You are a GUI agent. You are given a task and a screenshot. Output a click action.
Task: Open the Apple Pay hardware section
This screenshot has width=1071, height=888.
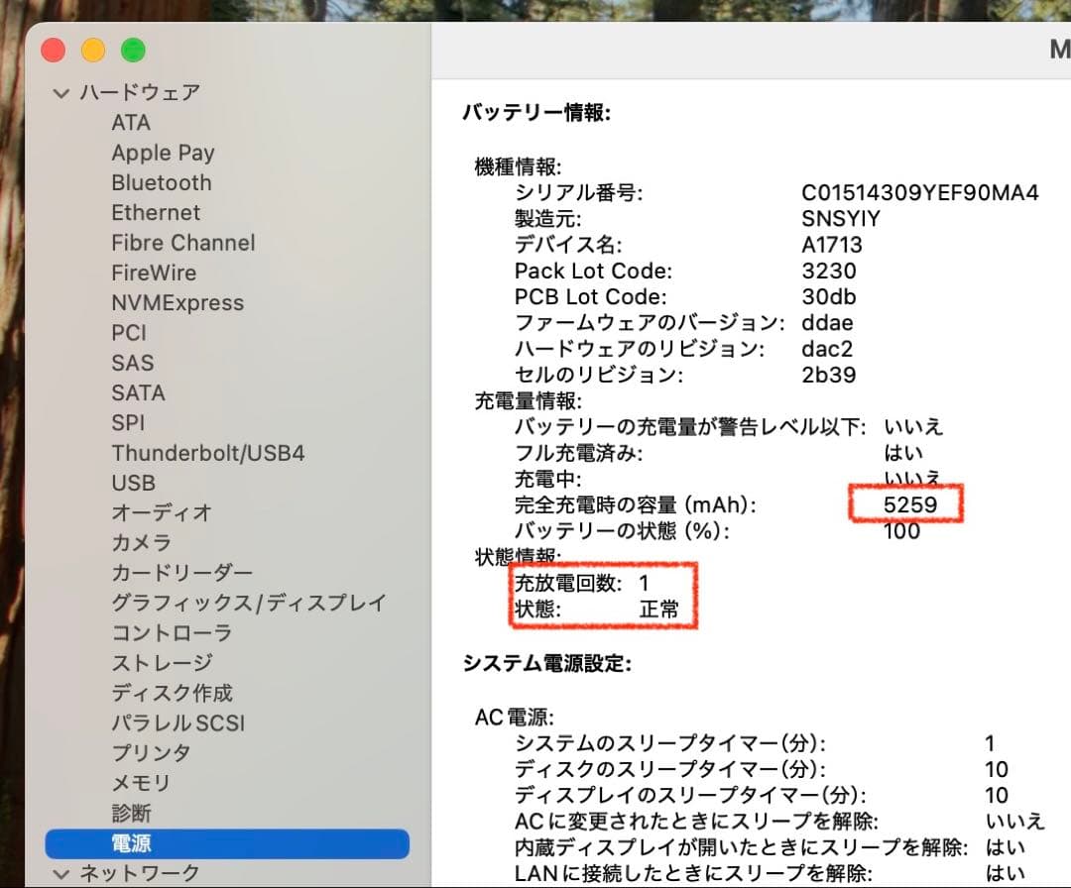(163, 153)
